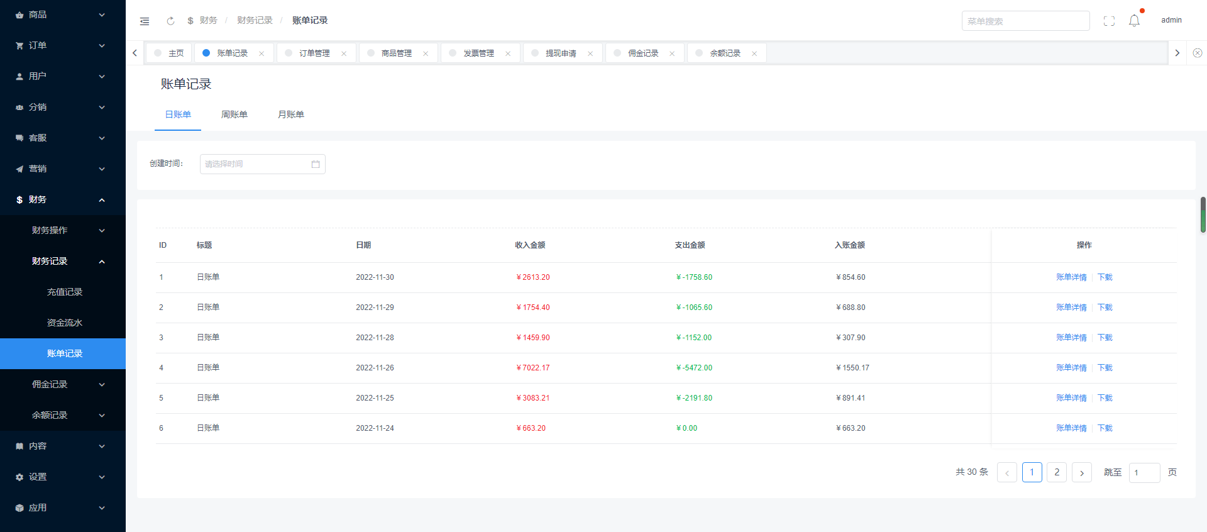The height and width of the screenshot is (532, 1207).
Task: Click the calendar icon in date field
Action: pyautogui.click(x=316, y=164)
